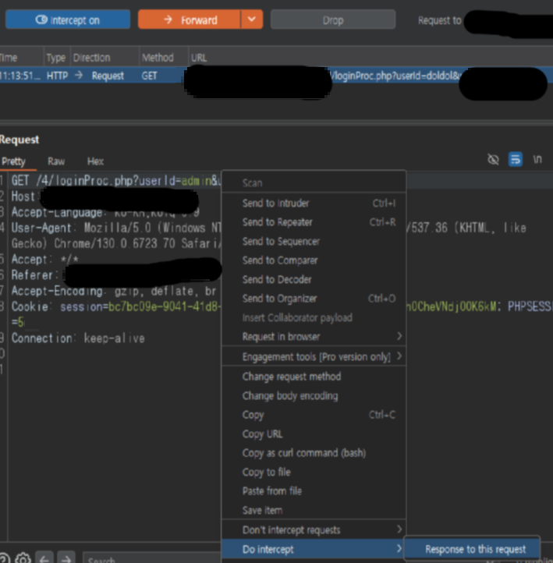
Task: Select Copy as curl command (bash)
Action: tap(314, 453)
